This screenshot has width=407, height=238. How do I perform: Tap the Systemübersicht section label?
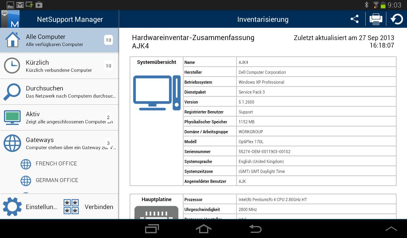157,62
